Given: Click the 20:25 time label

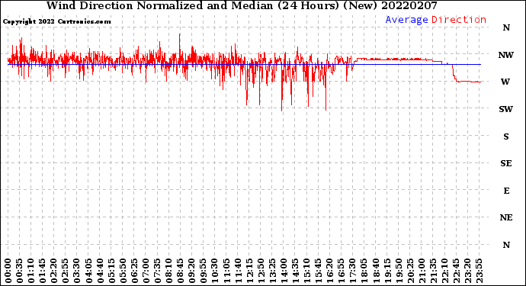Looking at the screenshot, I should click(x=410, y=271).
